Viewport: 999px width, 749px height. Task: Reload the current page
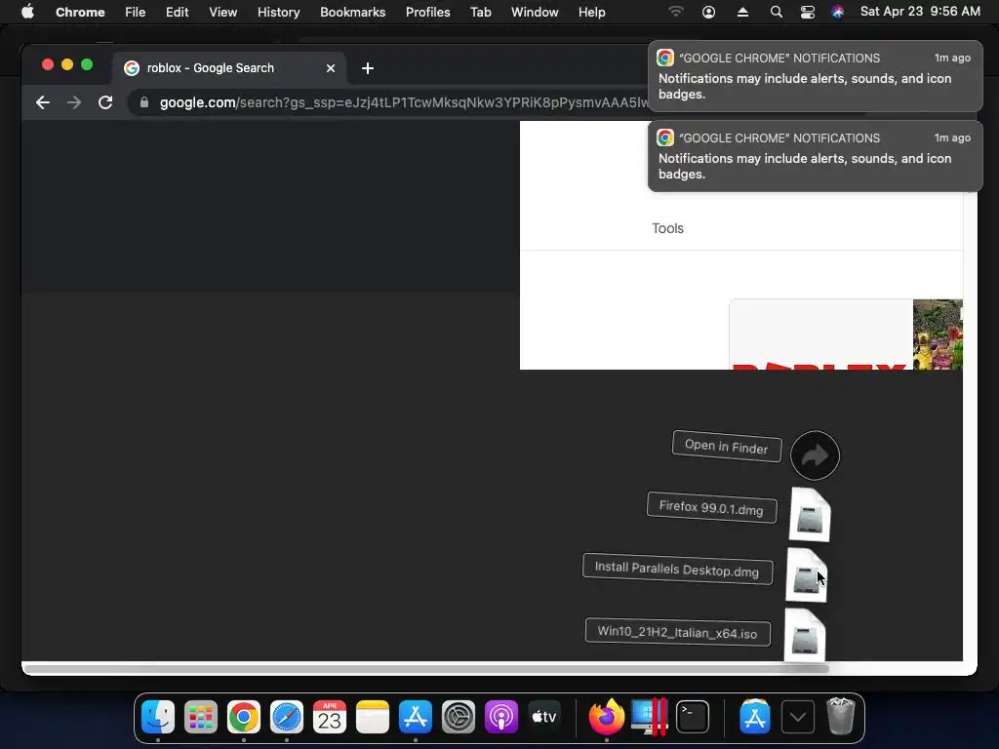click(x=105, y=102)
